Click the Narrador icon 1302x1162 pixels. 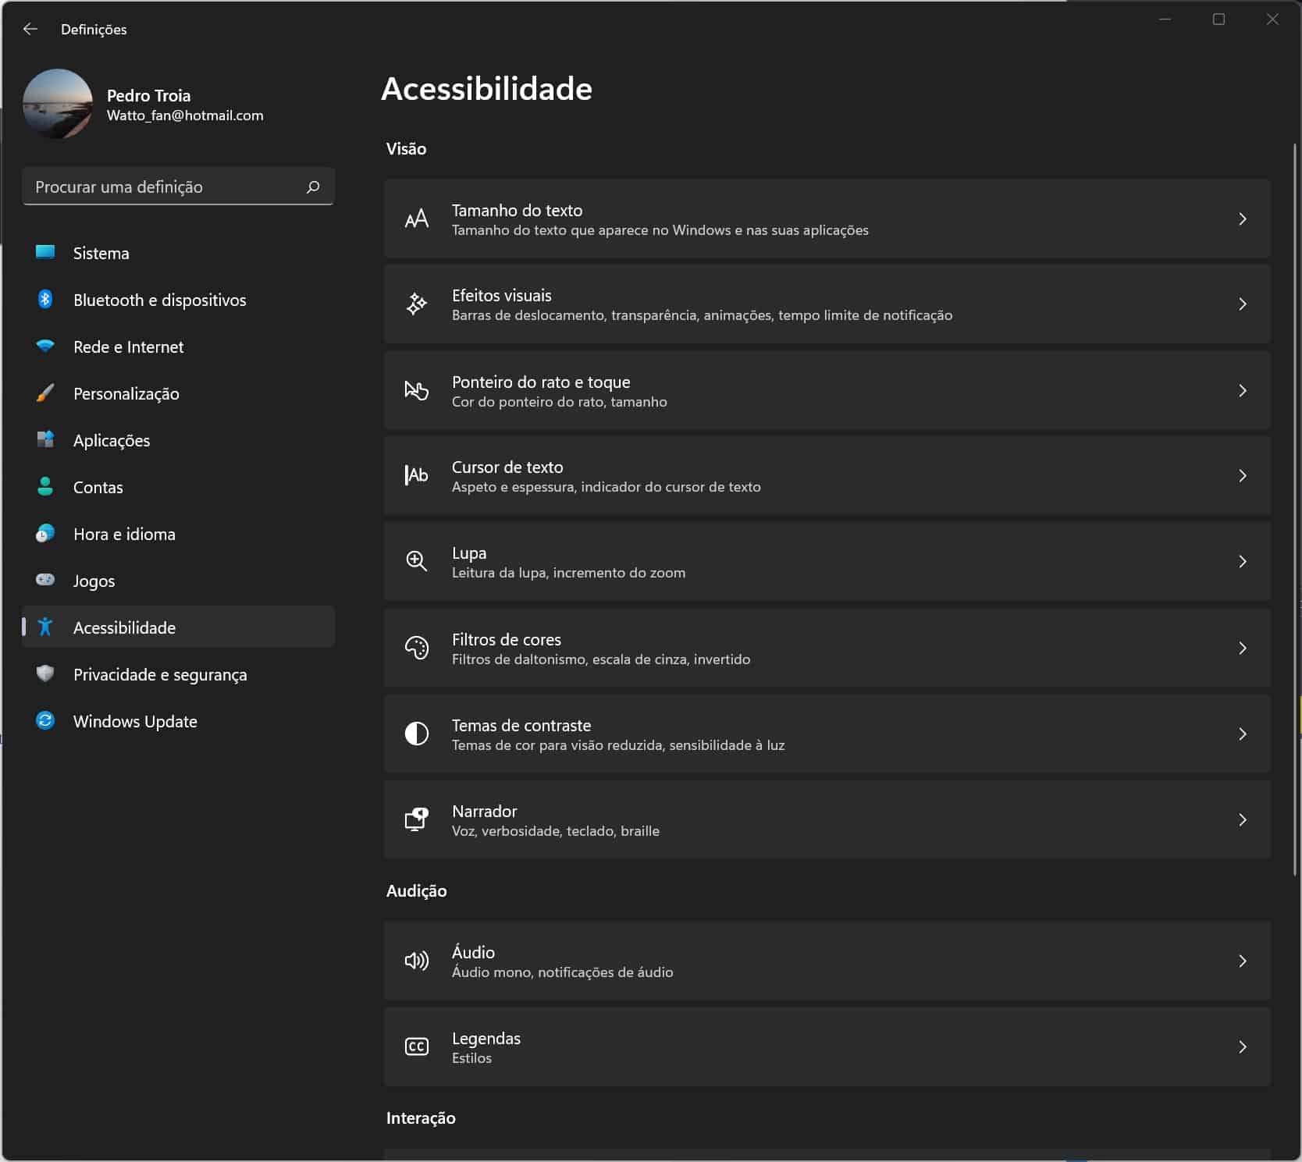point(416,819)
